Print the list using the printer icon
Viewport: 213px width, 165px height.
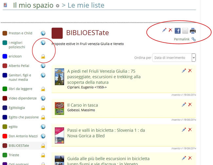pos(193,31)
